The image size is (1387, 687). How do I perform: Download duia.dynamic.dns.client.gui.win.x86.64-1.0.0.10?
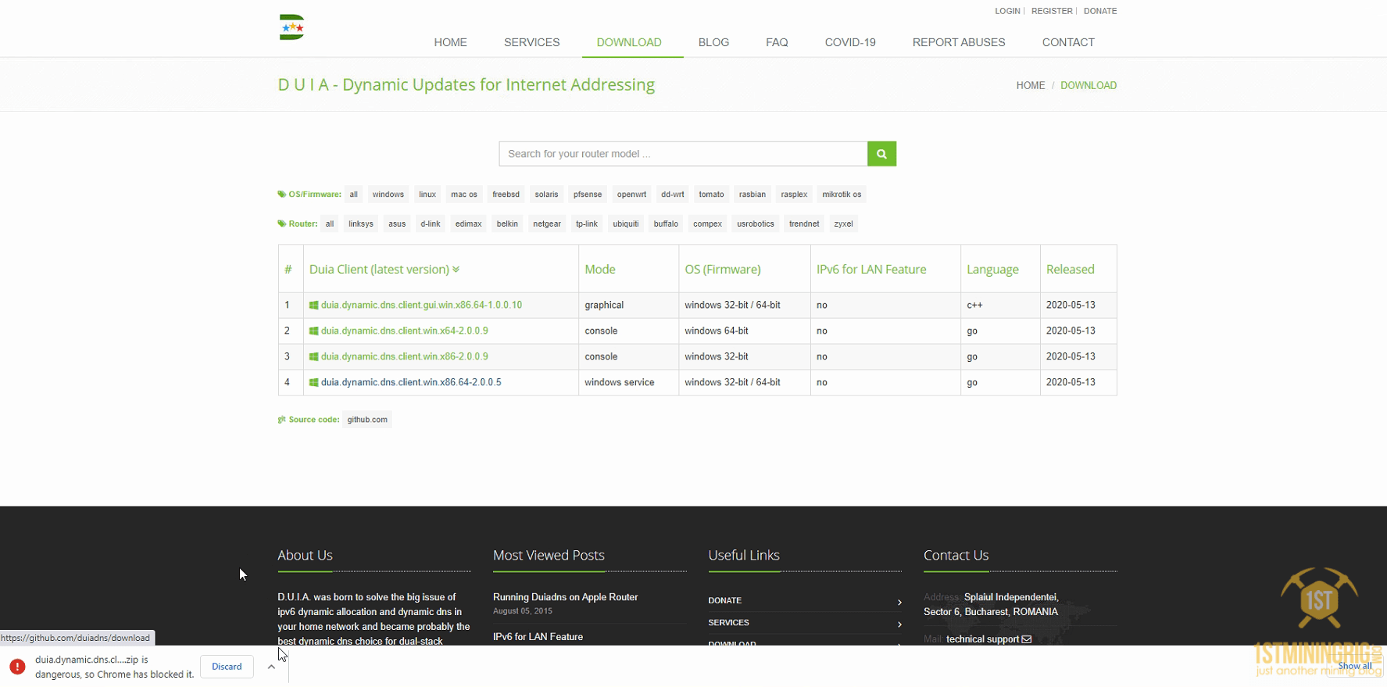coord(421,306)
